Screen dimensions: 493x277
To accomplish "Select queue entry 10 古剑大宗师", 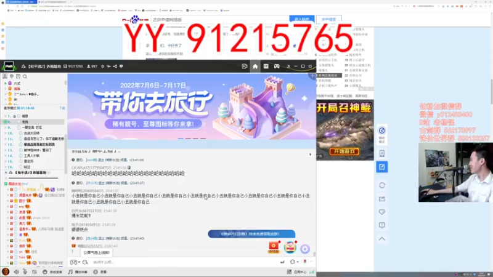I will (x=33, y=133).
